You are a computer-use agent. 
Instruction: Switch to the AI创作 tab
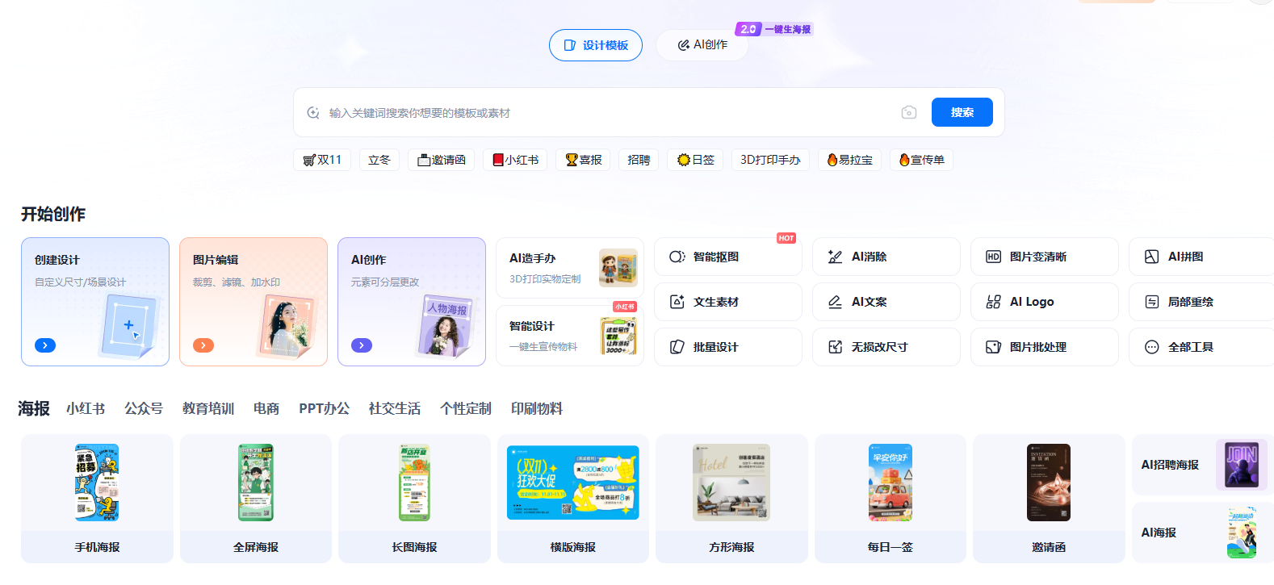click(702, 45)
